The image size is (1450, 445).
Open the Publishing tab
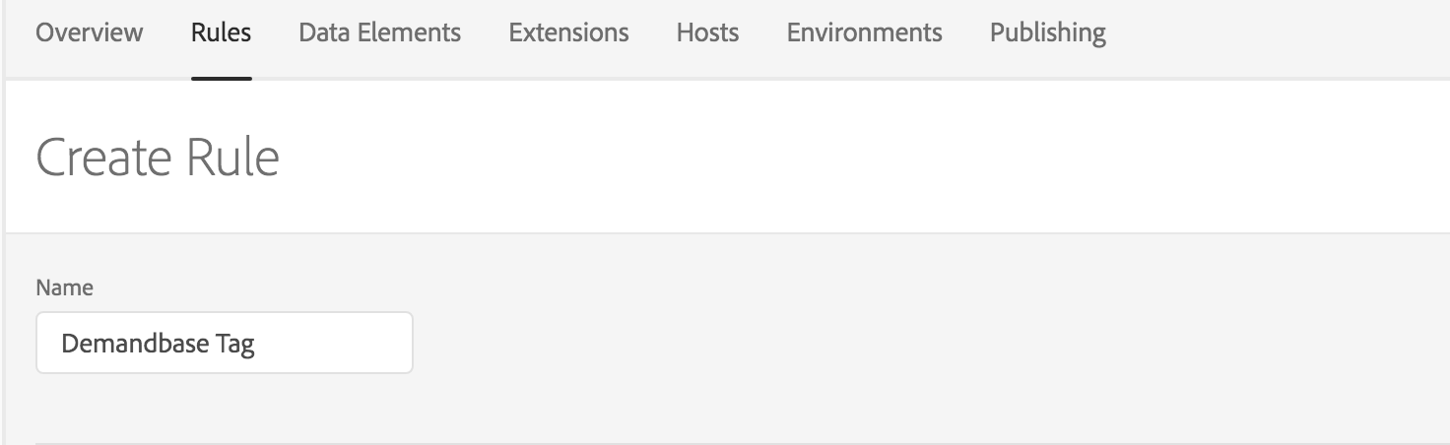[1047, 33]
